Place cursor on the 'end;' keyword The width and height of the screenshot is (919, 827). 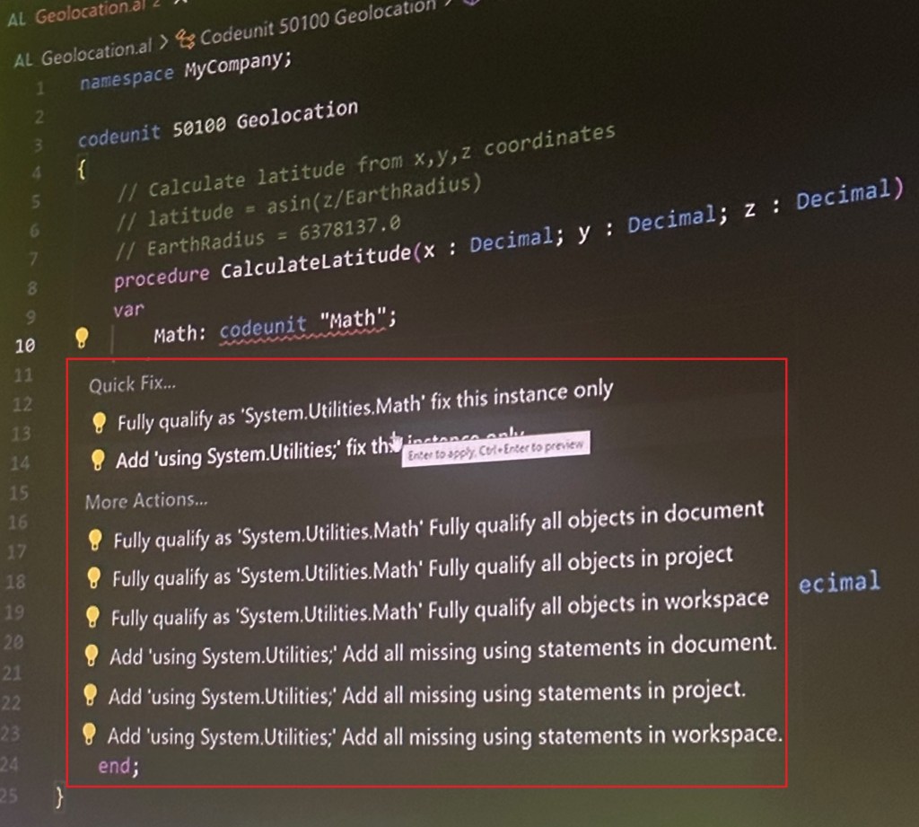pos(118,767)
